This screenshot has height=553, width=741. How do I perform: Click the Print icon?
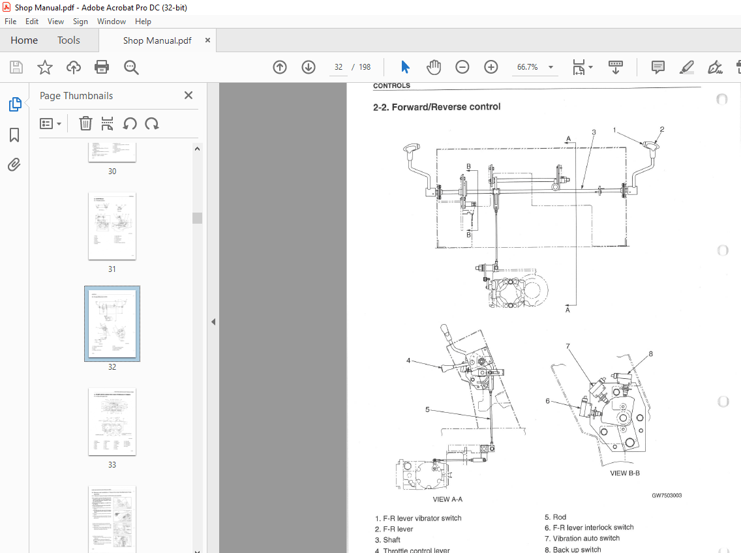click(x=102, y=67)
